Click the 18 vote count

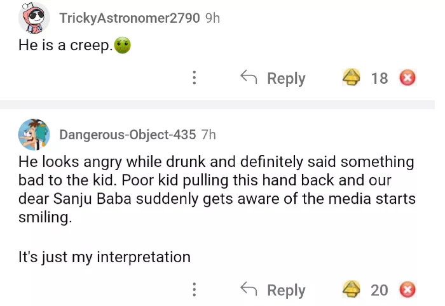click(x=379, y=78)
